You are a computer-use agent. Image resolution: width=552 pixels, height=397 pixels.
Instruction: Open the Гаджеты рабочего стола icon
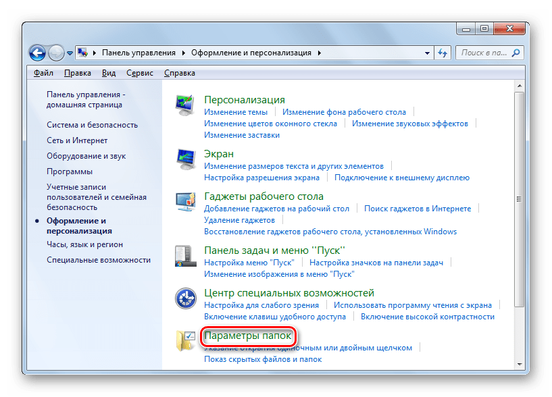pos(184,203)
